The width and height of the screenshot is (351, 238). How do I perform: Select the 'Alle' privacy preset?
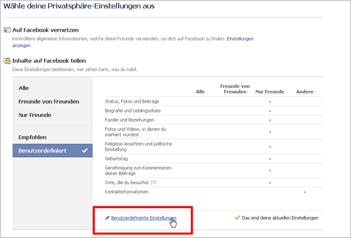pos(23,88)
